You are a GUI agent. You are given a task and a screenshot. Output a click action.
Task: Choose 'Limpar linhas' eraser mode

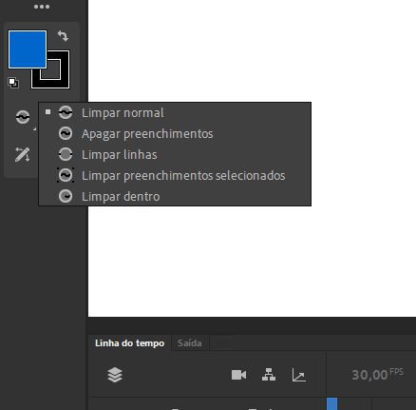175,154
